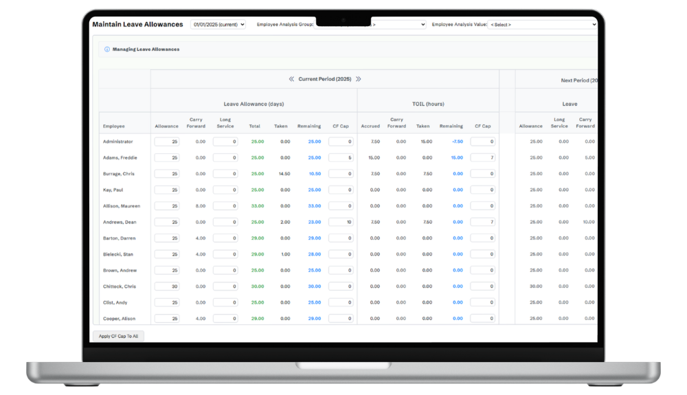Click next-period Carry Forward 10.00 for Andrews, Dean

coord(589,222)
